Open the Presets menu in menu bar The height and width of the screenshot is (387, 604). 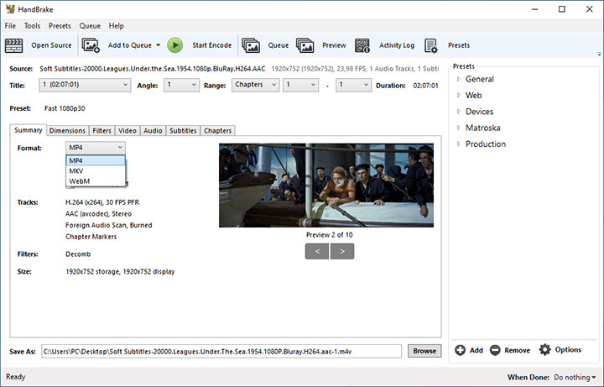[x=60, y=26]
